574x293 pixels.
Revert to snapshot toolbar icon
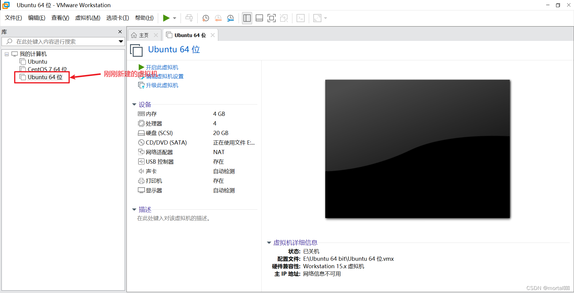click(x=218, y=18)
